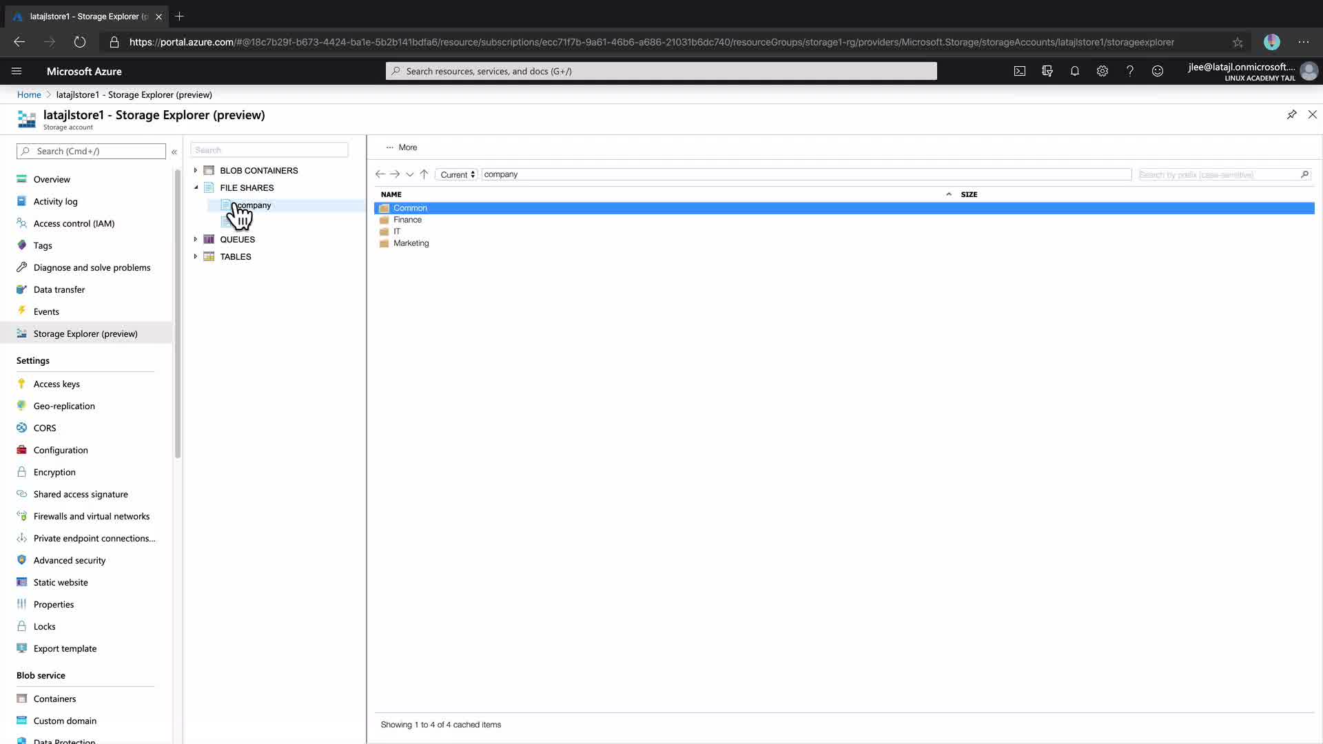Image resolution: width=1323 pixels, height=744 pixels.
Task: Collapse the left menu with the chevron
Action: coord(174,152)
